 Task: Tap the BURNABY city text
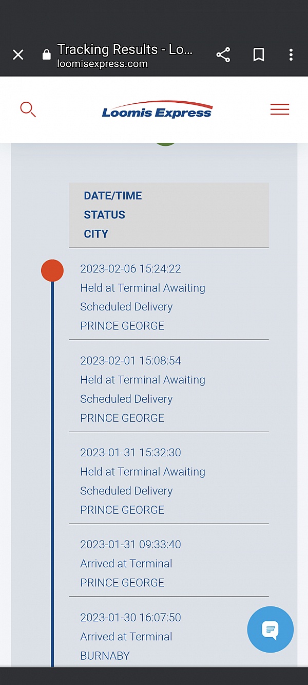tap(105, 656)
